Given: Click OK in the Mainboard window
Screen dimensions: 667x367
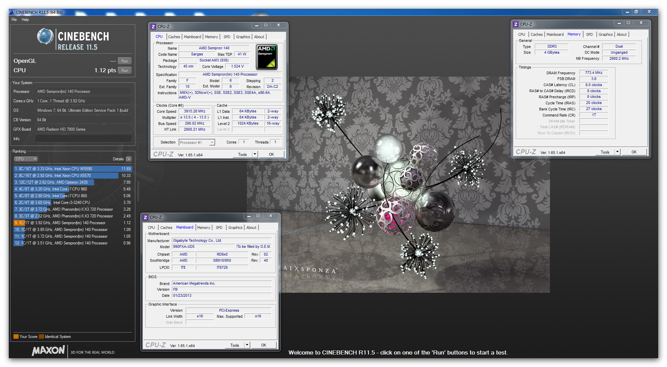Looking at the screenshot, I should pos(263,345).
